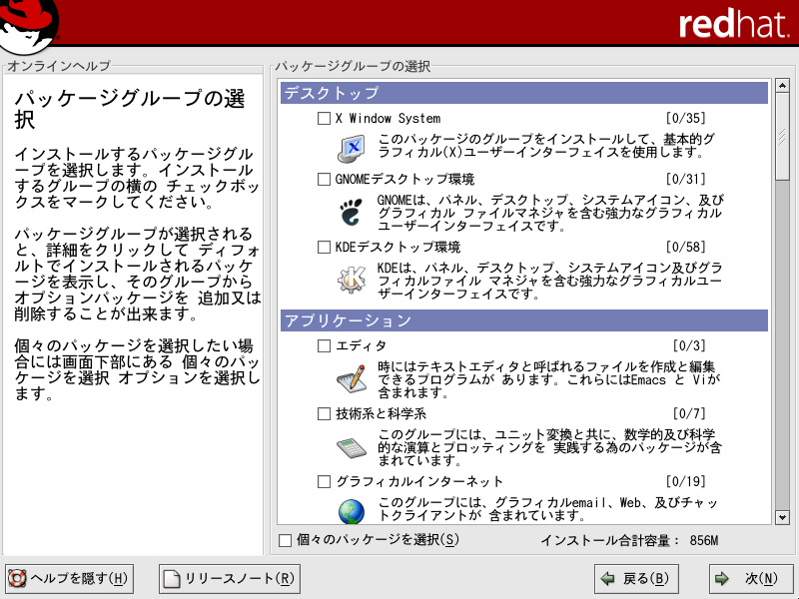Click the [0/35] count for X Window System
The width and height of the screenshot is (799, 599).
[x=686, y=118]
